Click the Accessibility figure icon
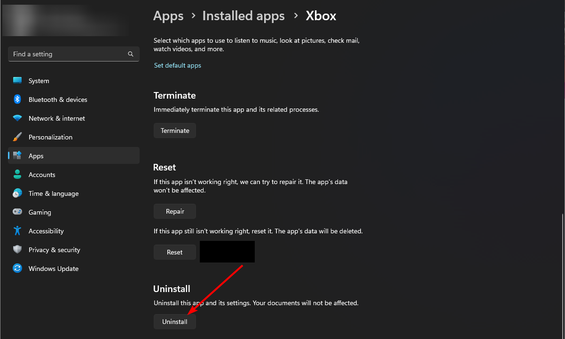The height and width of the screenshot is (339, 565). pyautogui.click(x=17, y=231)
